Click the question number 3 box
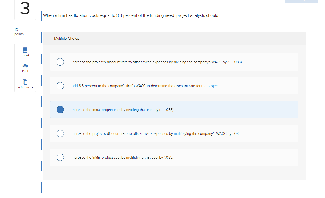This screenshot has width=325, height=198. (x=25, y=10)
